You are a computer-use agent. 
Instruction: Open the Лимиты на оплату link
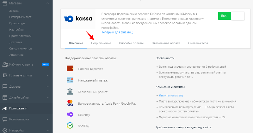(x=171, y=95)
